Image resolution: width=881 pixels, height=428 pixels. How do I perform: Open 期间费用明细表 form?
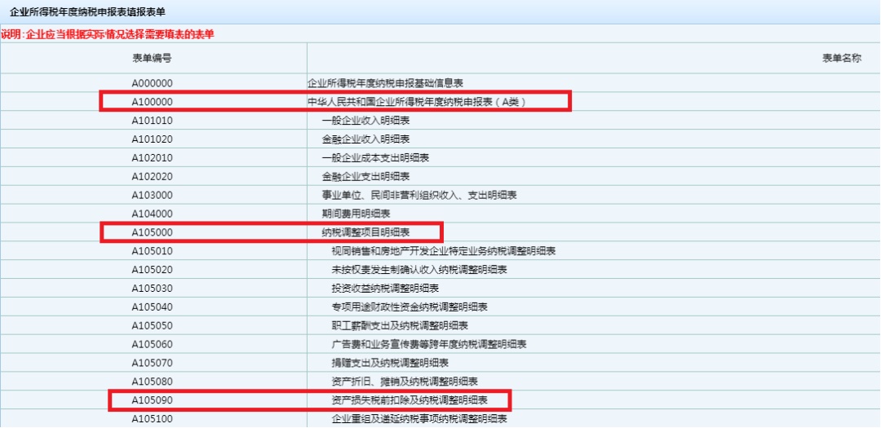[356, 214]
